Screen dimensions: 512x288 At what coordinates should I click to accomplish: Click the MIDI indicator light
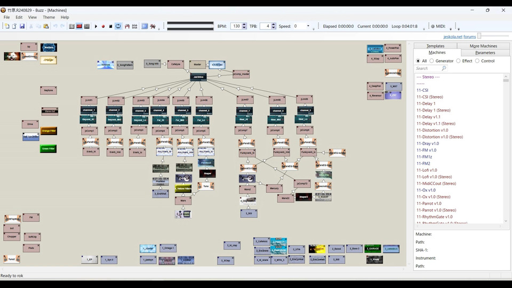click(x=433, y=26)
